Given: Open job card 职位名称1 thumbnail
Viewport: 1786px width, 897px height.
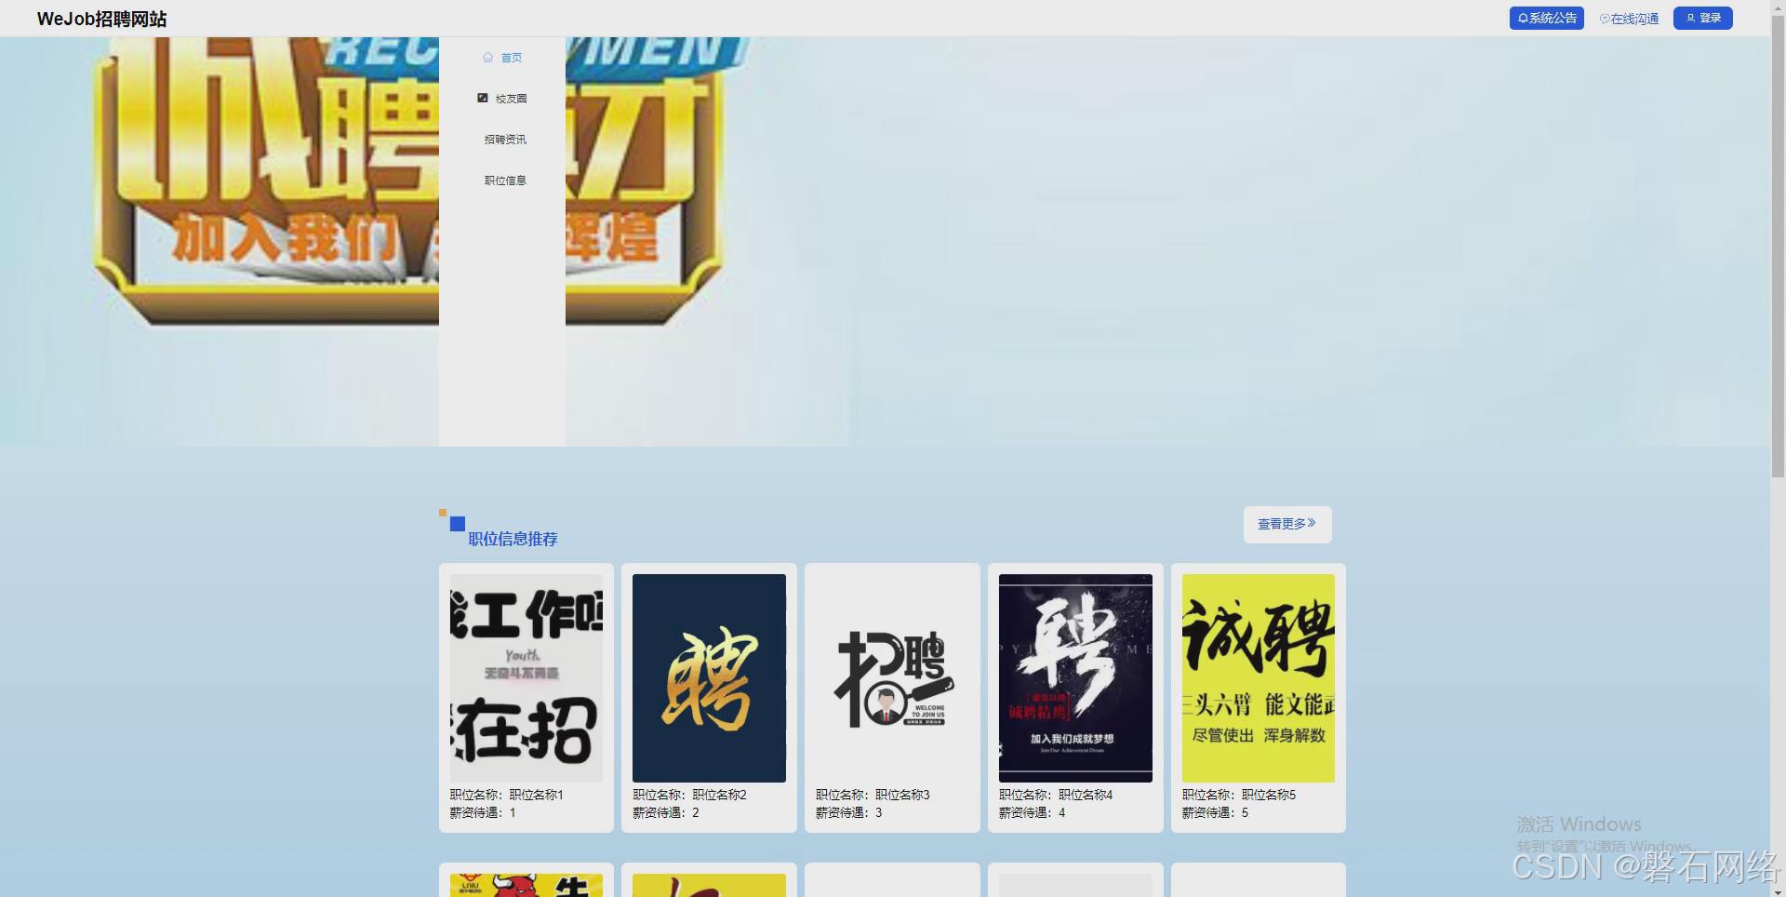Looking at the screenshot, I should 526,677.
